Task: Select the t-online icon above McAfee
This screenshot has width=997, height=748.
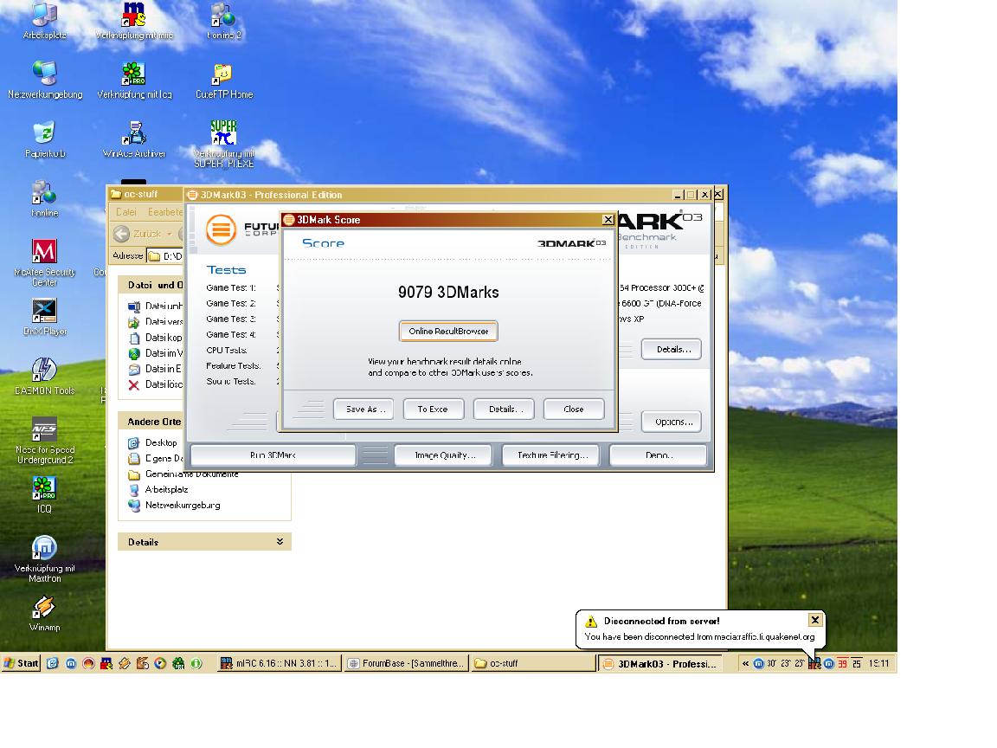Action: point(44,198)
